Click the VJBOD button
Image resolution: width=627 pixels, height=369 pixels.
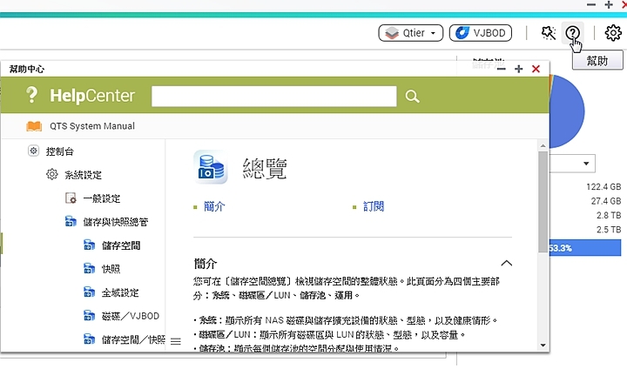click(x=481, y=33)
